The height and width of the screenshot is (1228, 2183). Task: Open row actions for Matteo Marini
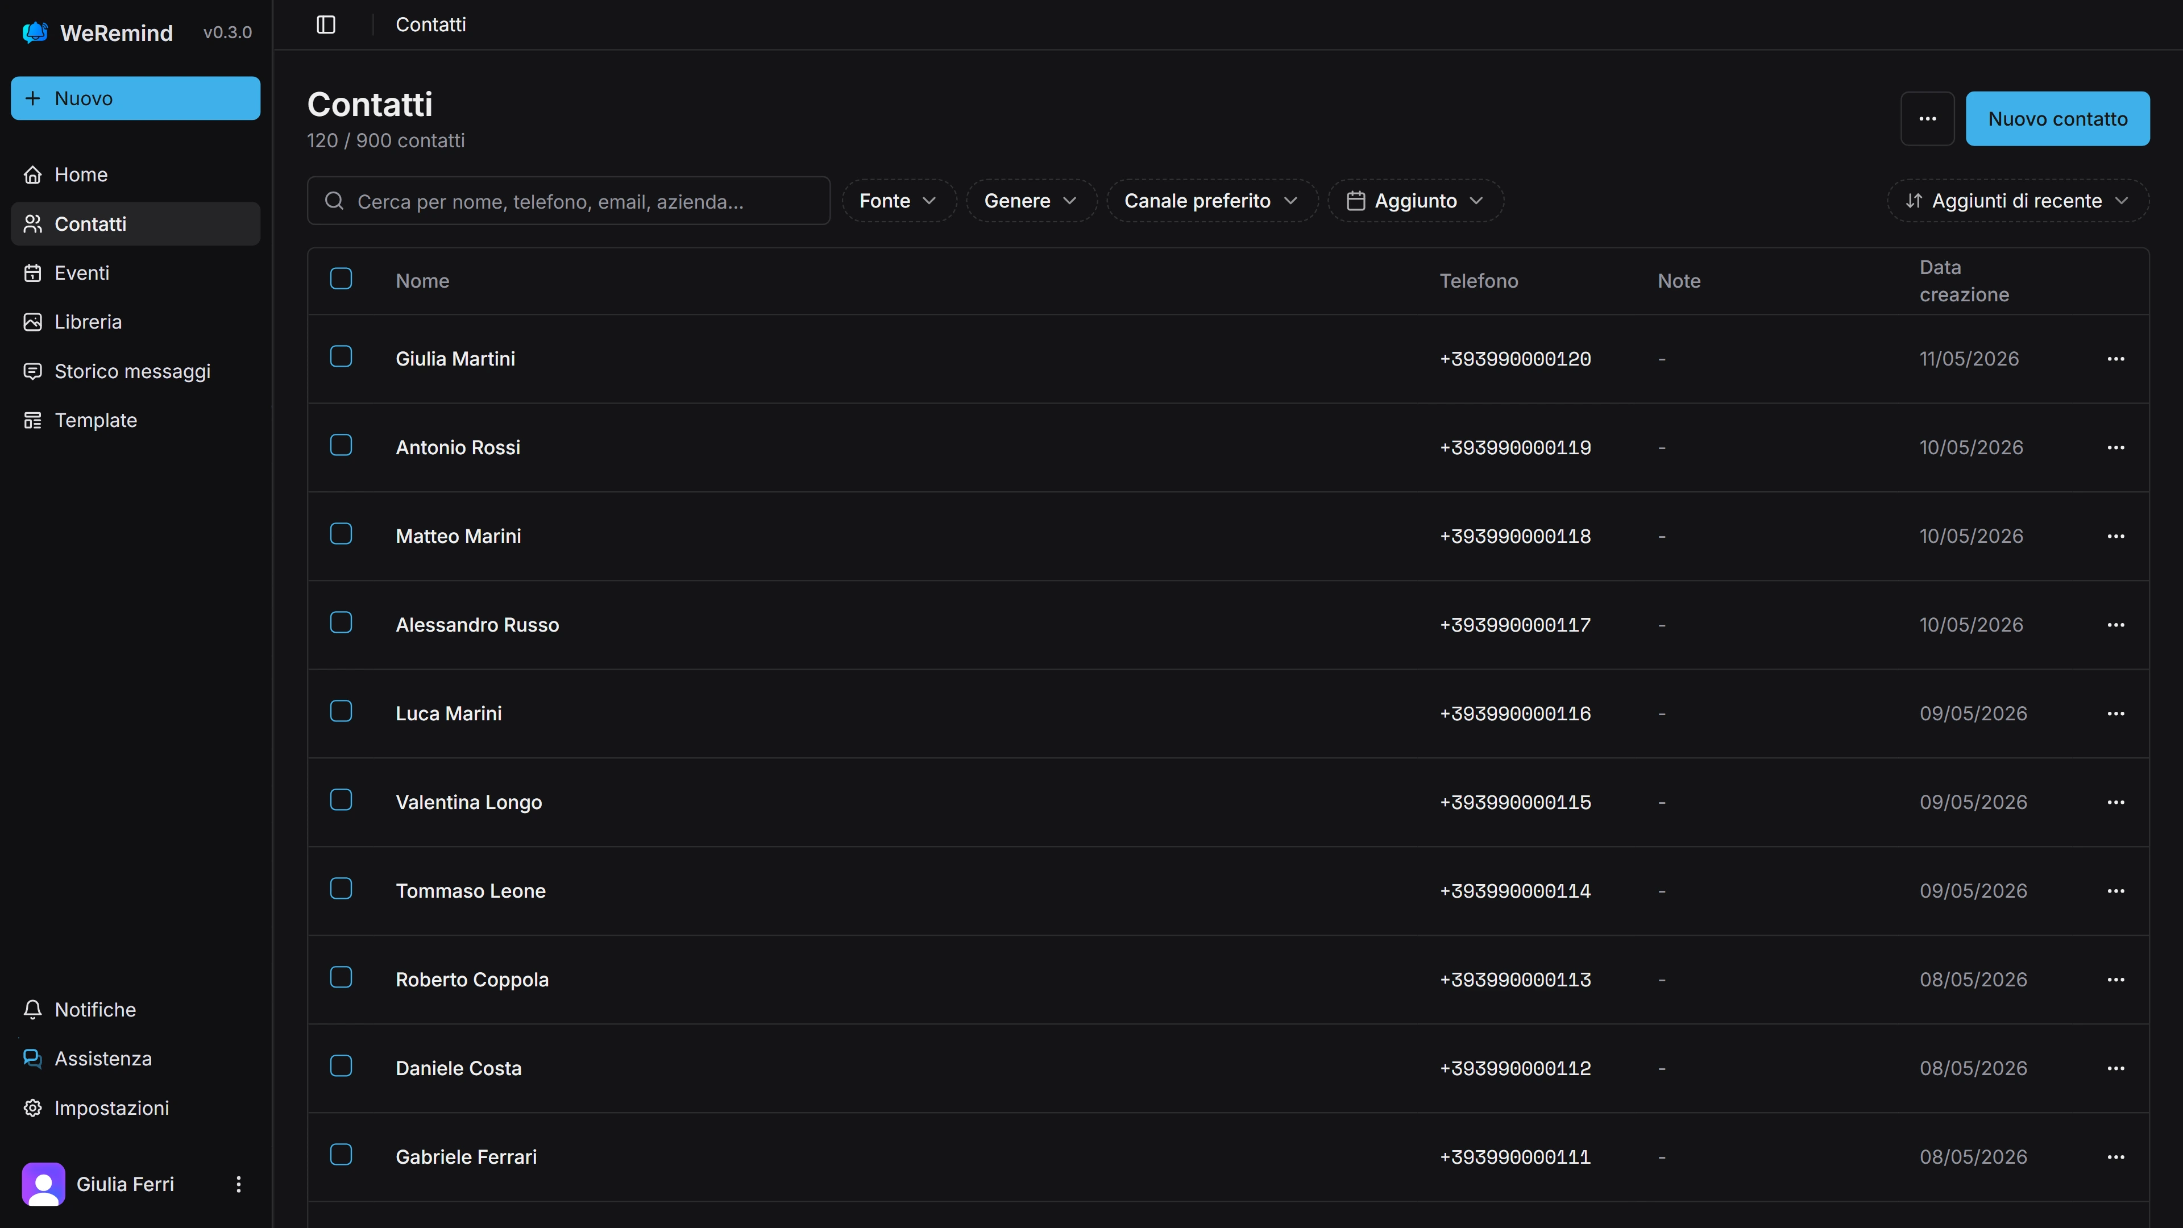(x=2115, y=537)
